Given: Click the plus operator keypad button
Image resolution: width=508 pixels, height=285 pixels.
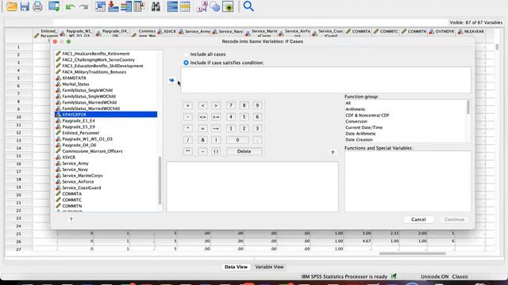Looking at the screenshot, I should coord(187,105).
